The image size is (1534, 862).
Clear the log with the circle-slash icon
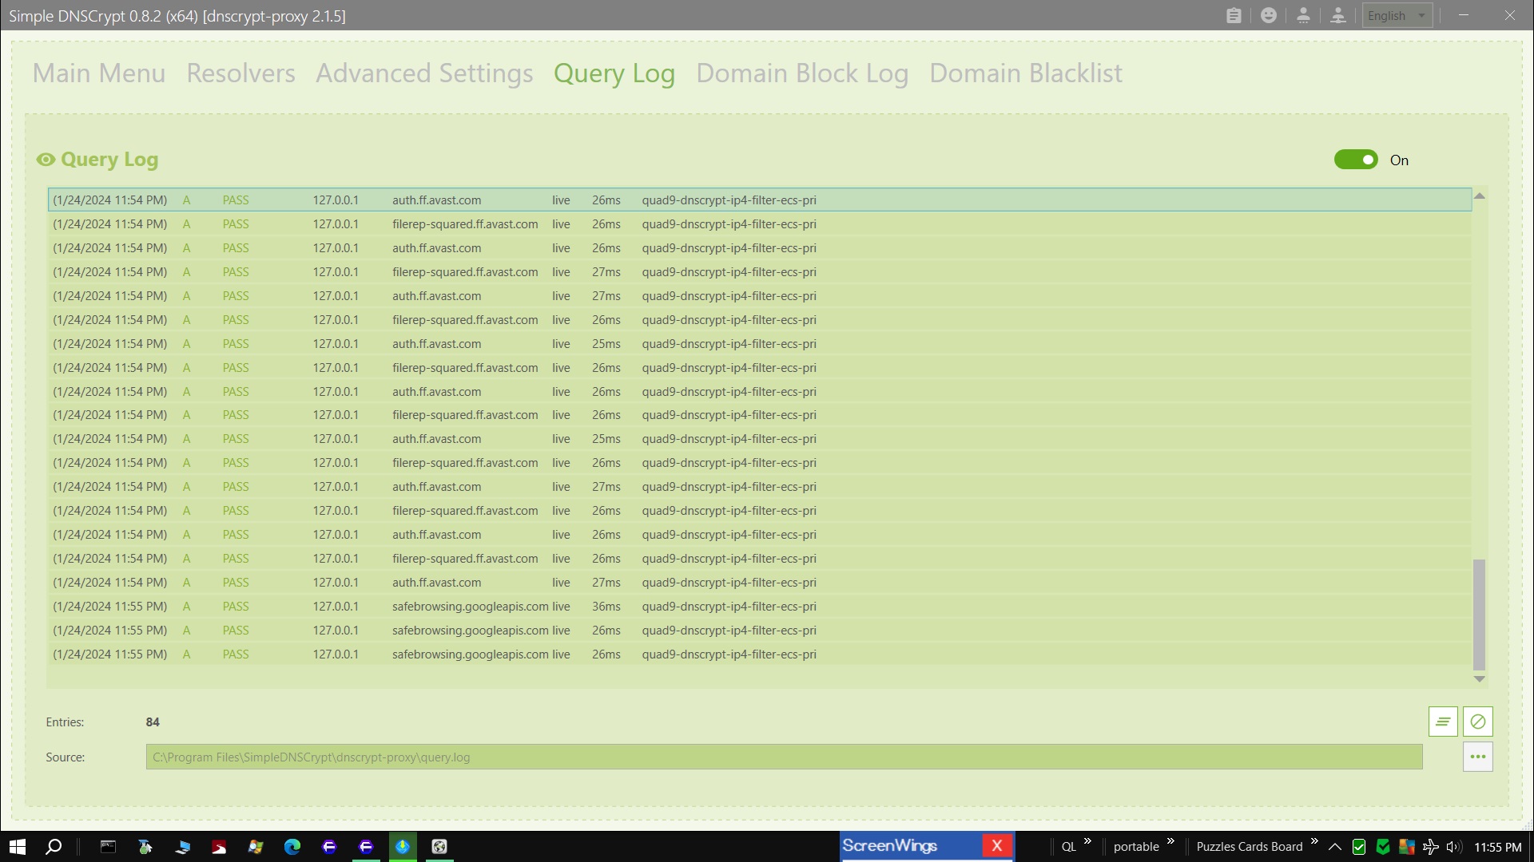1478,722
